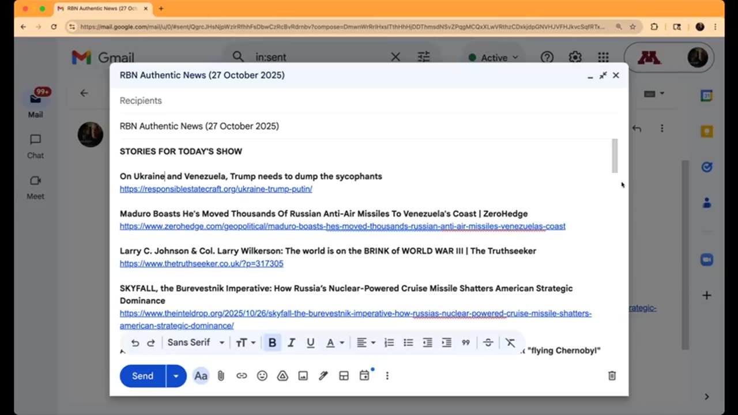Open the responsiblestatecraft.org link
738x415 pixels.
(216, 189)
